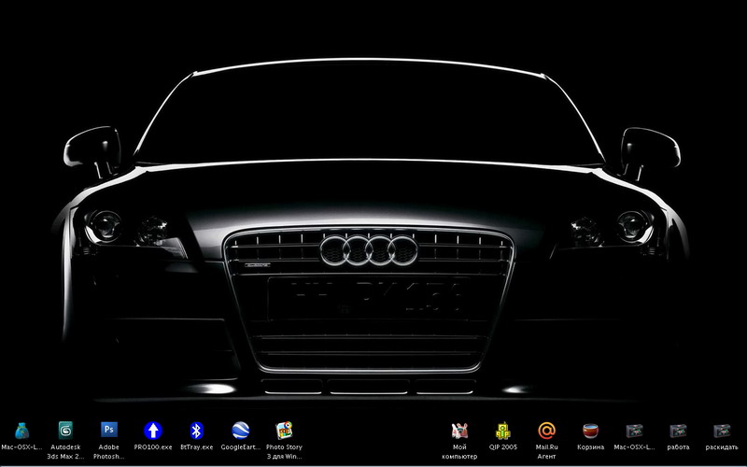Open Мой компьютер desktop icon
The image size is (747, 467).
click(x=459, y=431)
